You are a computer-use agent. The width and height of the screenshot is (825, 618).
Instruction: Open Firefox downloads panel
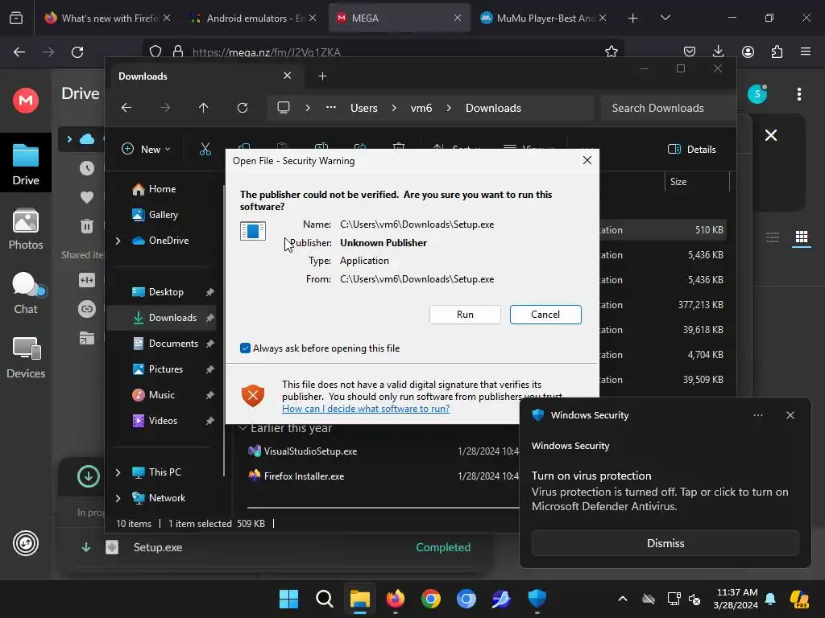[x=718, y=51]
